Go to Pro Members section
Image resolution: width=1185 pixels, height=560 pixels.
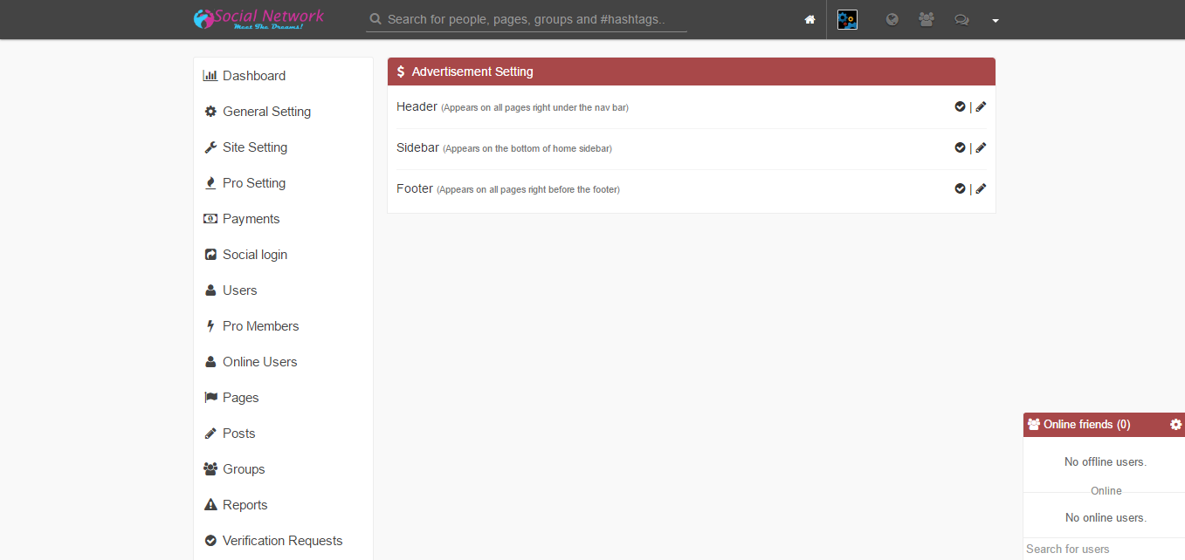(260, 326)
